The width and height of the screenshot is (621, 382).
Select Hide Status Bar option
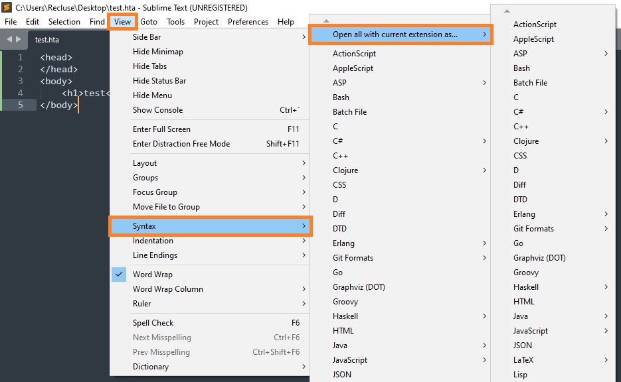click(159, 81)
